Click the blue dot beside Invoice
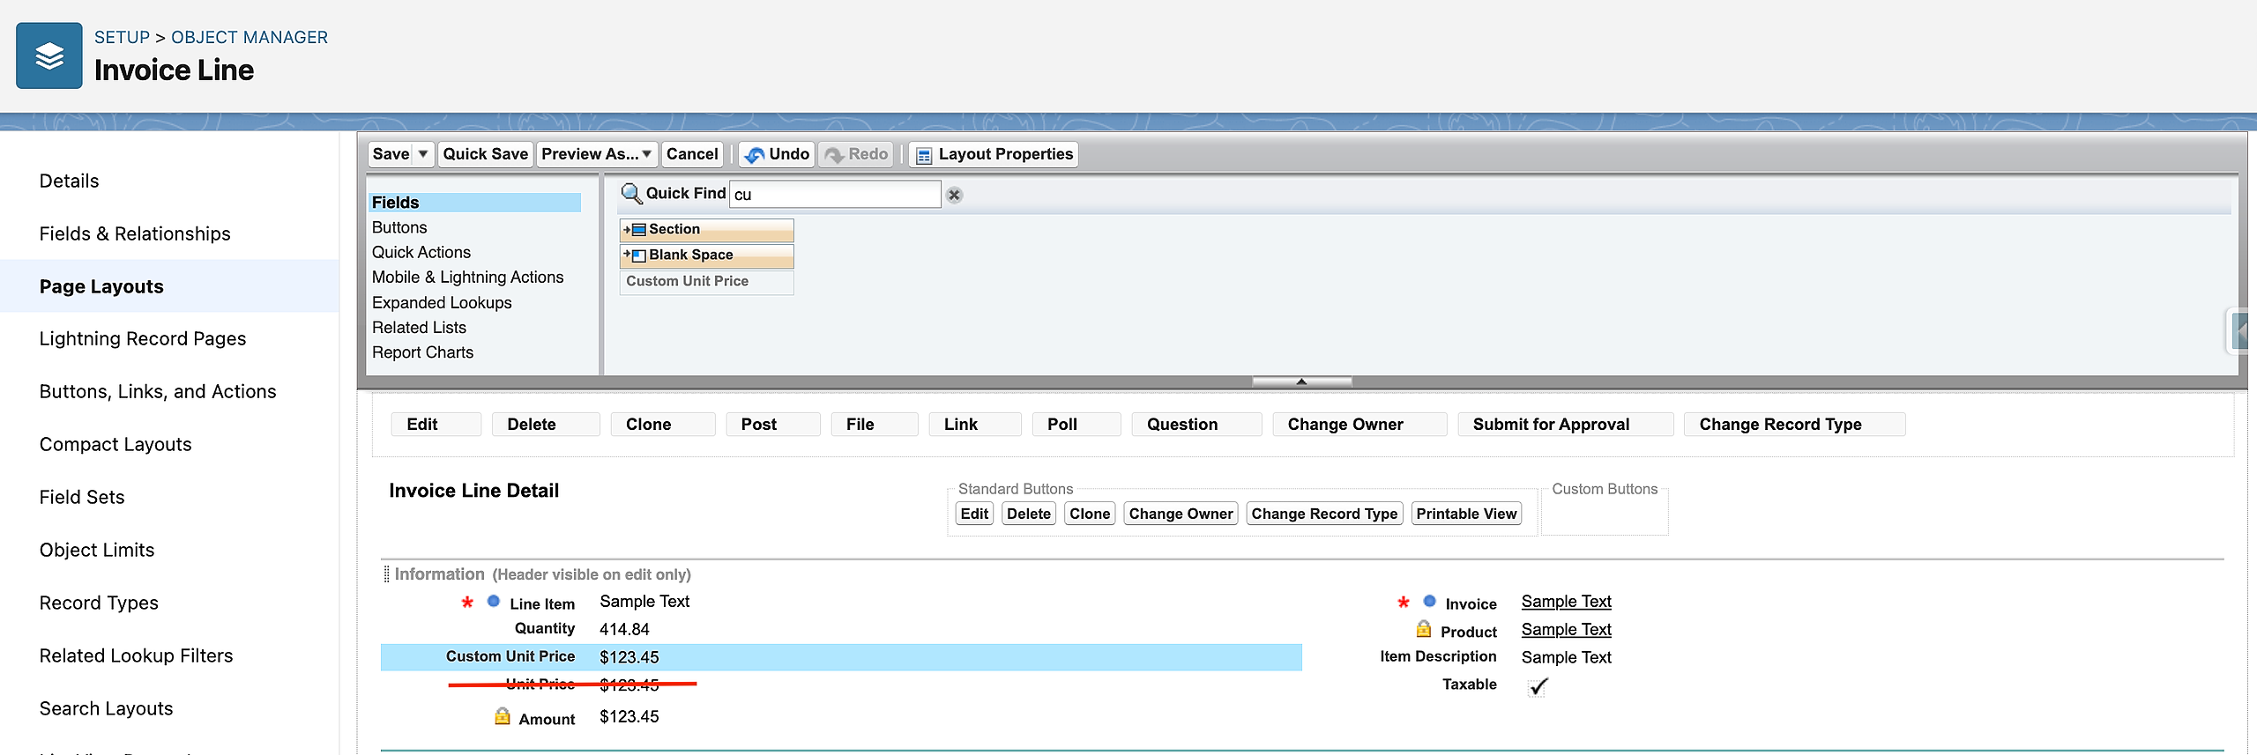This screenshot has height=755, width=2257. [1429, 602]
